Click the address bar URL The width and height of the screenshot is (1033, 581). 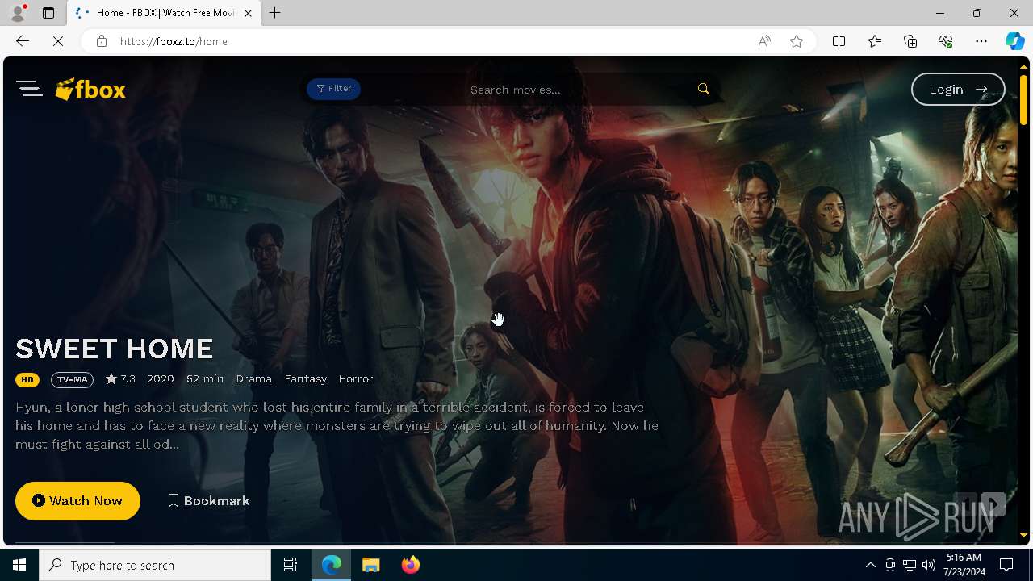coord(174,41)
